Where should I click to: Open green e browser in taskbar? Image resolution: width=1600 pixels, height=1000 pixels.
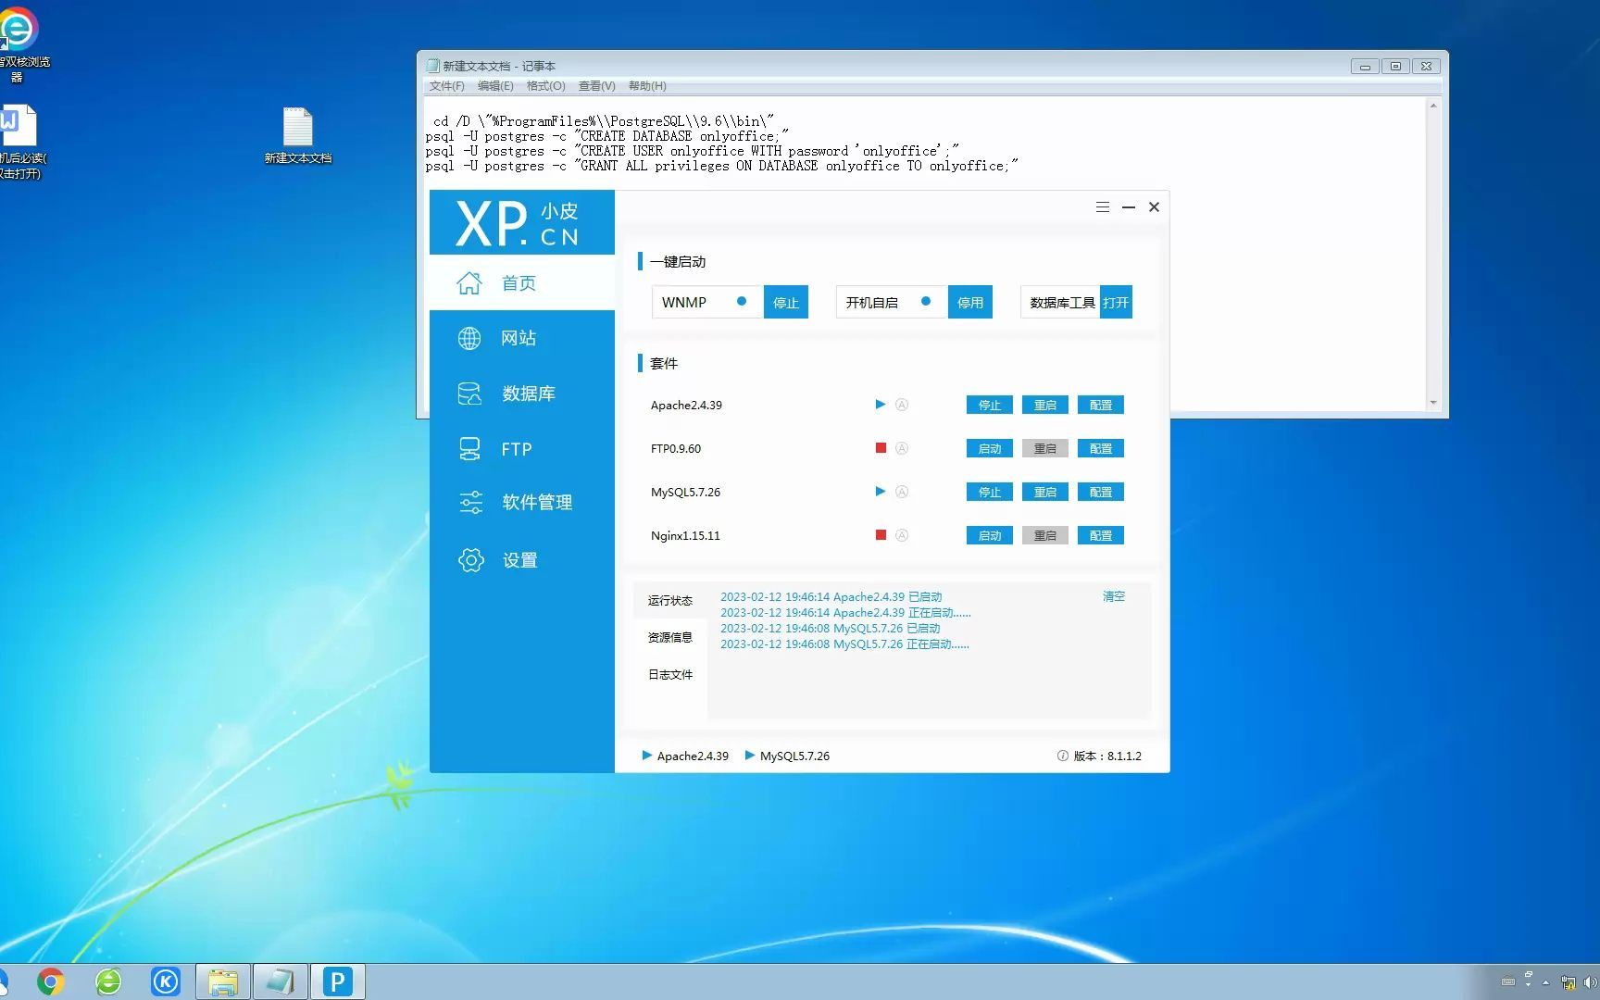pyautogui.click(x=108, y=981)
